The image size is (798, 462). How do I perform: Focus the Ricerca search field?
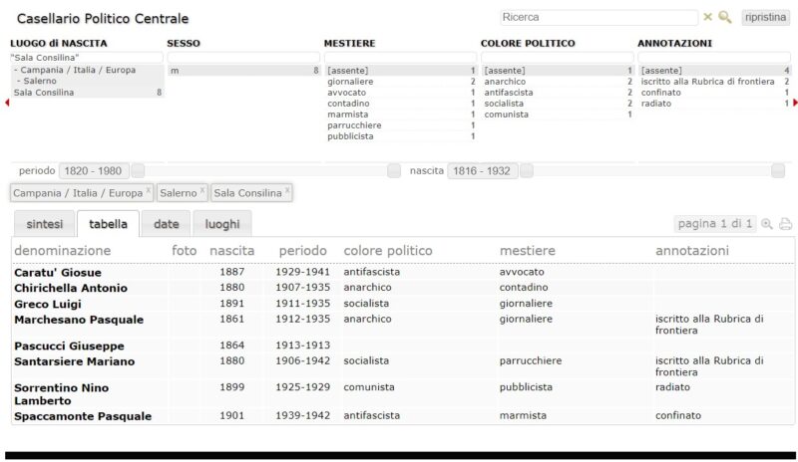point(599,17)
